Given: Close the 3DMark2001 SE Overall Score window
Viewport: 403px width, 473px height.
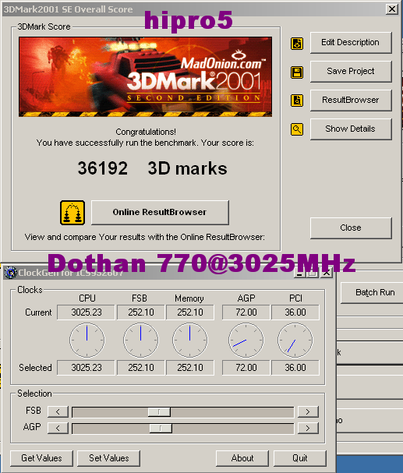Looking at the screenshot, I should coord(392,9).
